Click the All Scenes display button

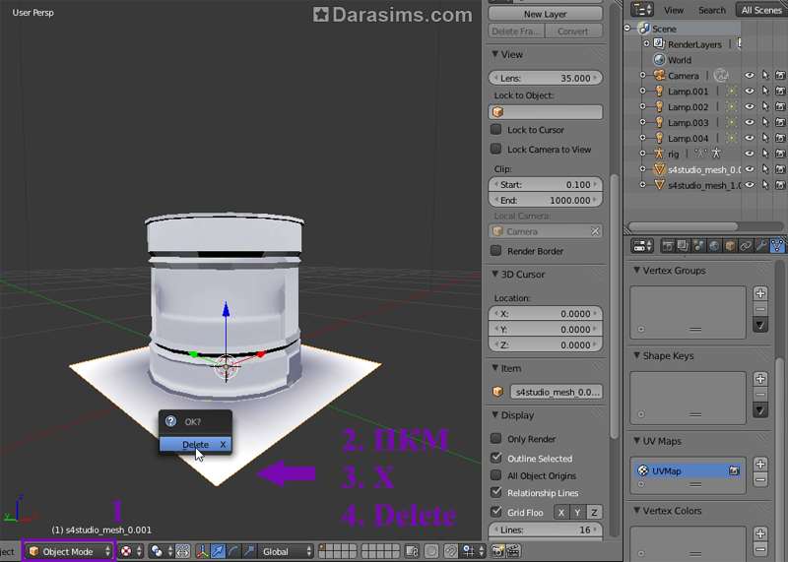760,10
